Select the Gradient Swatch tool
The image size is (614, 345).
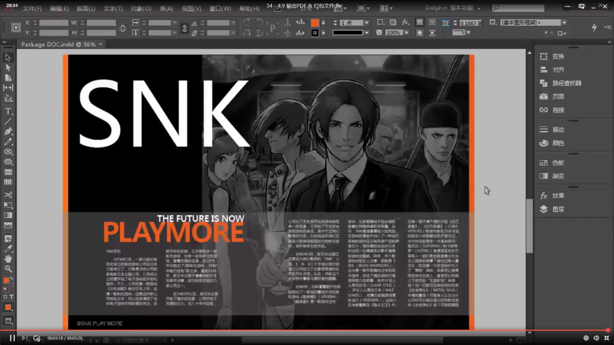click(8, 215)
